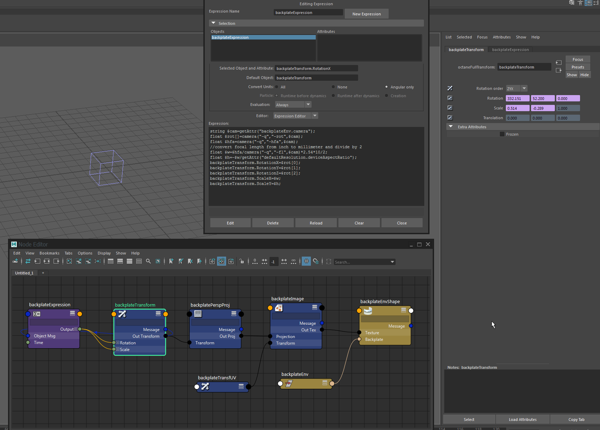Click the padlock icon in Node Editor toolbar
The height and width of the screenshot is (430, 600).
click(242, 261)
